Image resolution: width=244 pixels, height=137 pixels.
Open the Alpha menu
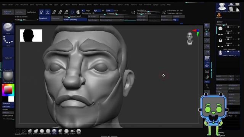pos(5,5)
